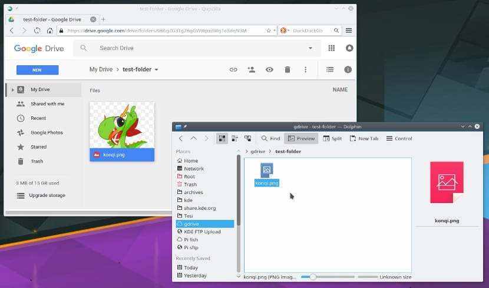489x288 pixels.
Task: Go up one folder in Dolphin
Action: (194, 138)
